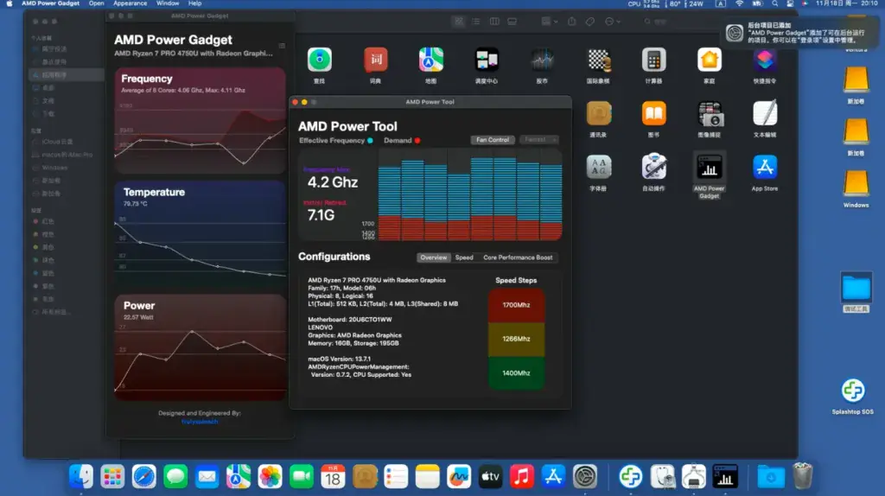
Task: Open the Shortcuts app icon
Action: 765,60
